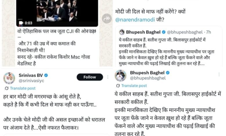The height and width of the screenshot is (136, 226).
Task: Click translate icon on Bhupesh Baghel's post
Action: click(118, 86)
